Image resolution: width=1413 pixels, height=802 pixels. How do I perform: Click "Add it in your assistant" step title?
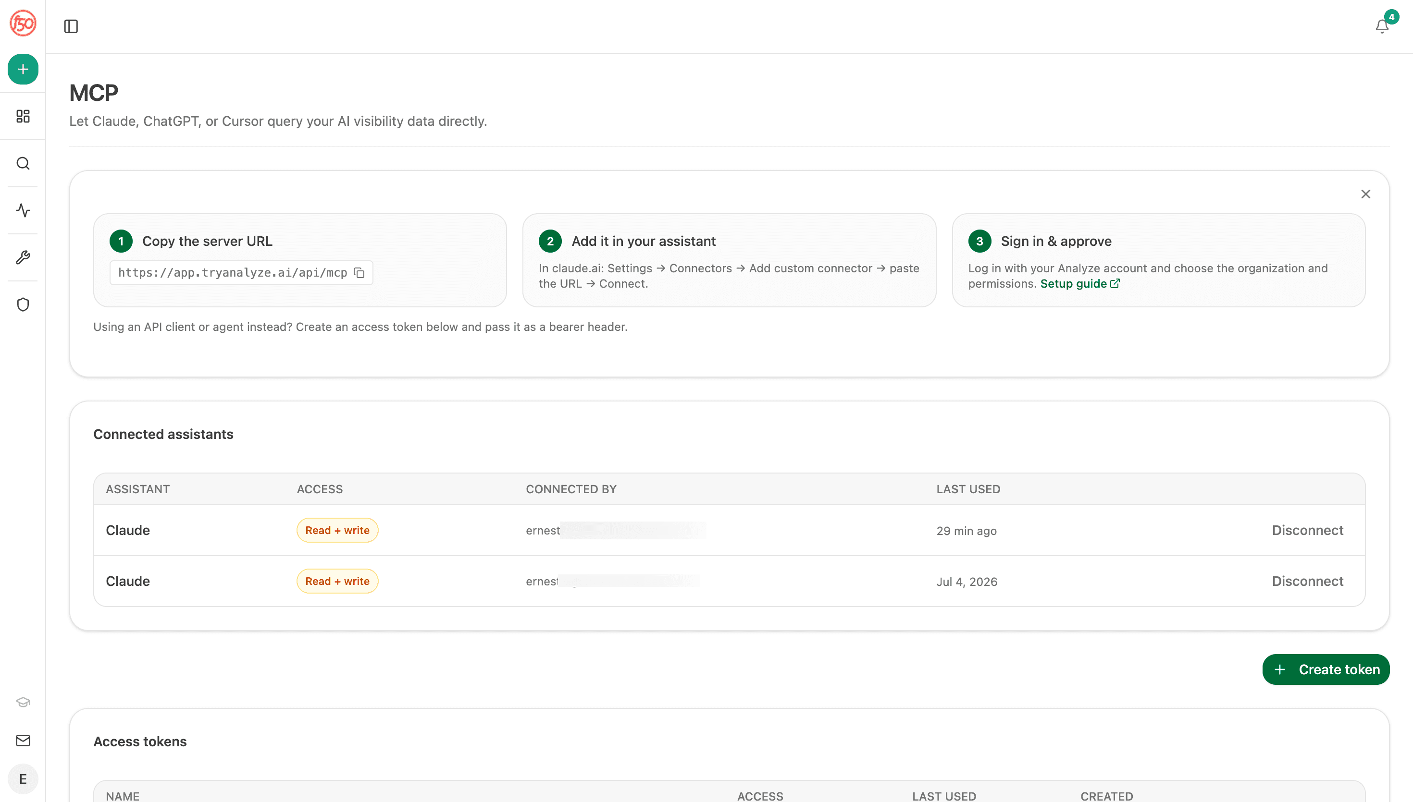pyautogui.click(x=644, y=241)
